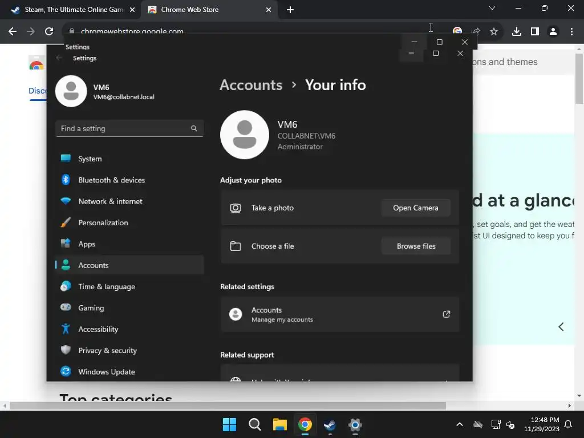
Task: Click Open Camera button
Action: tap(416, 208)
